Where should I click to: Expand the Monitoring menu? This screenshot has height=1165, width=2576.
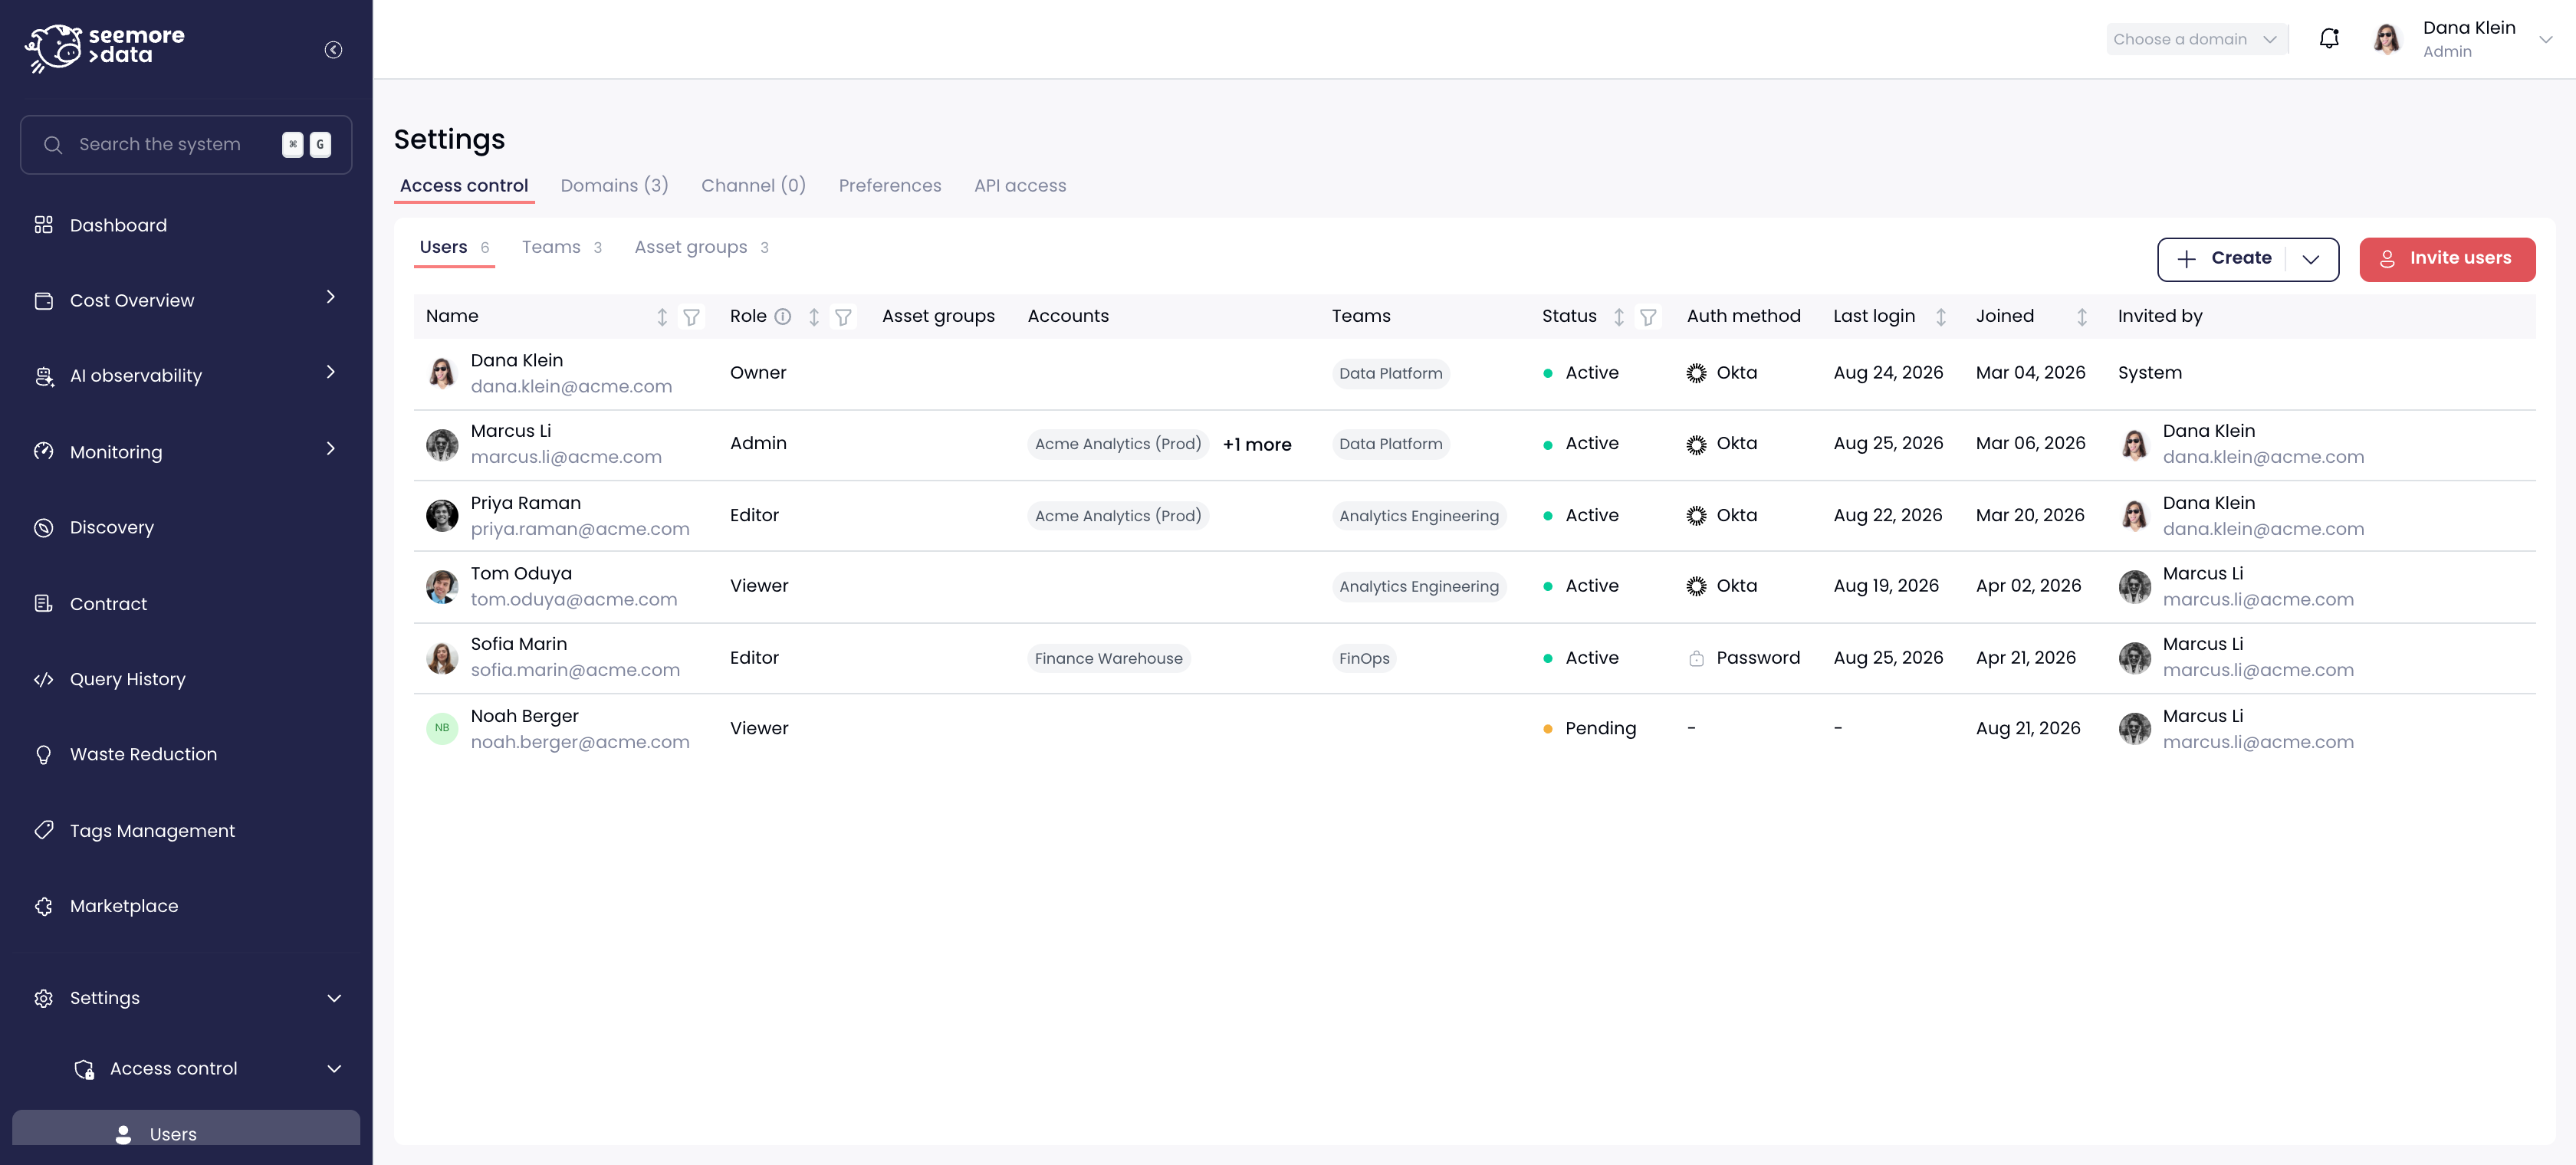[330, 448]
